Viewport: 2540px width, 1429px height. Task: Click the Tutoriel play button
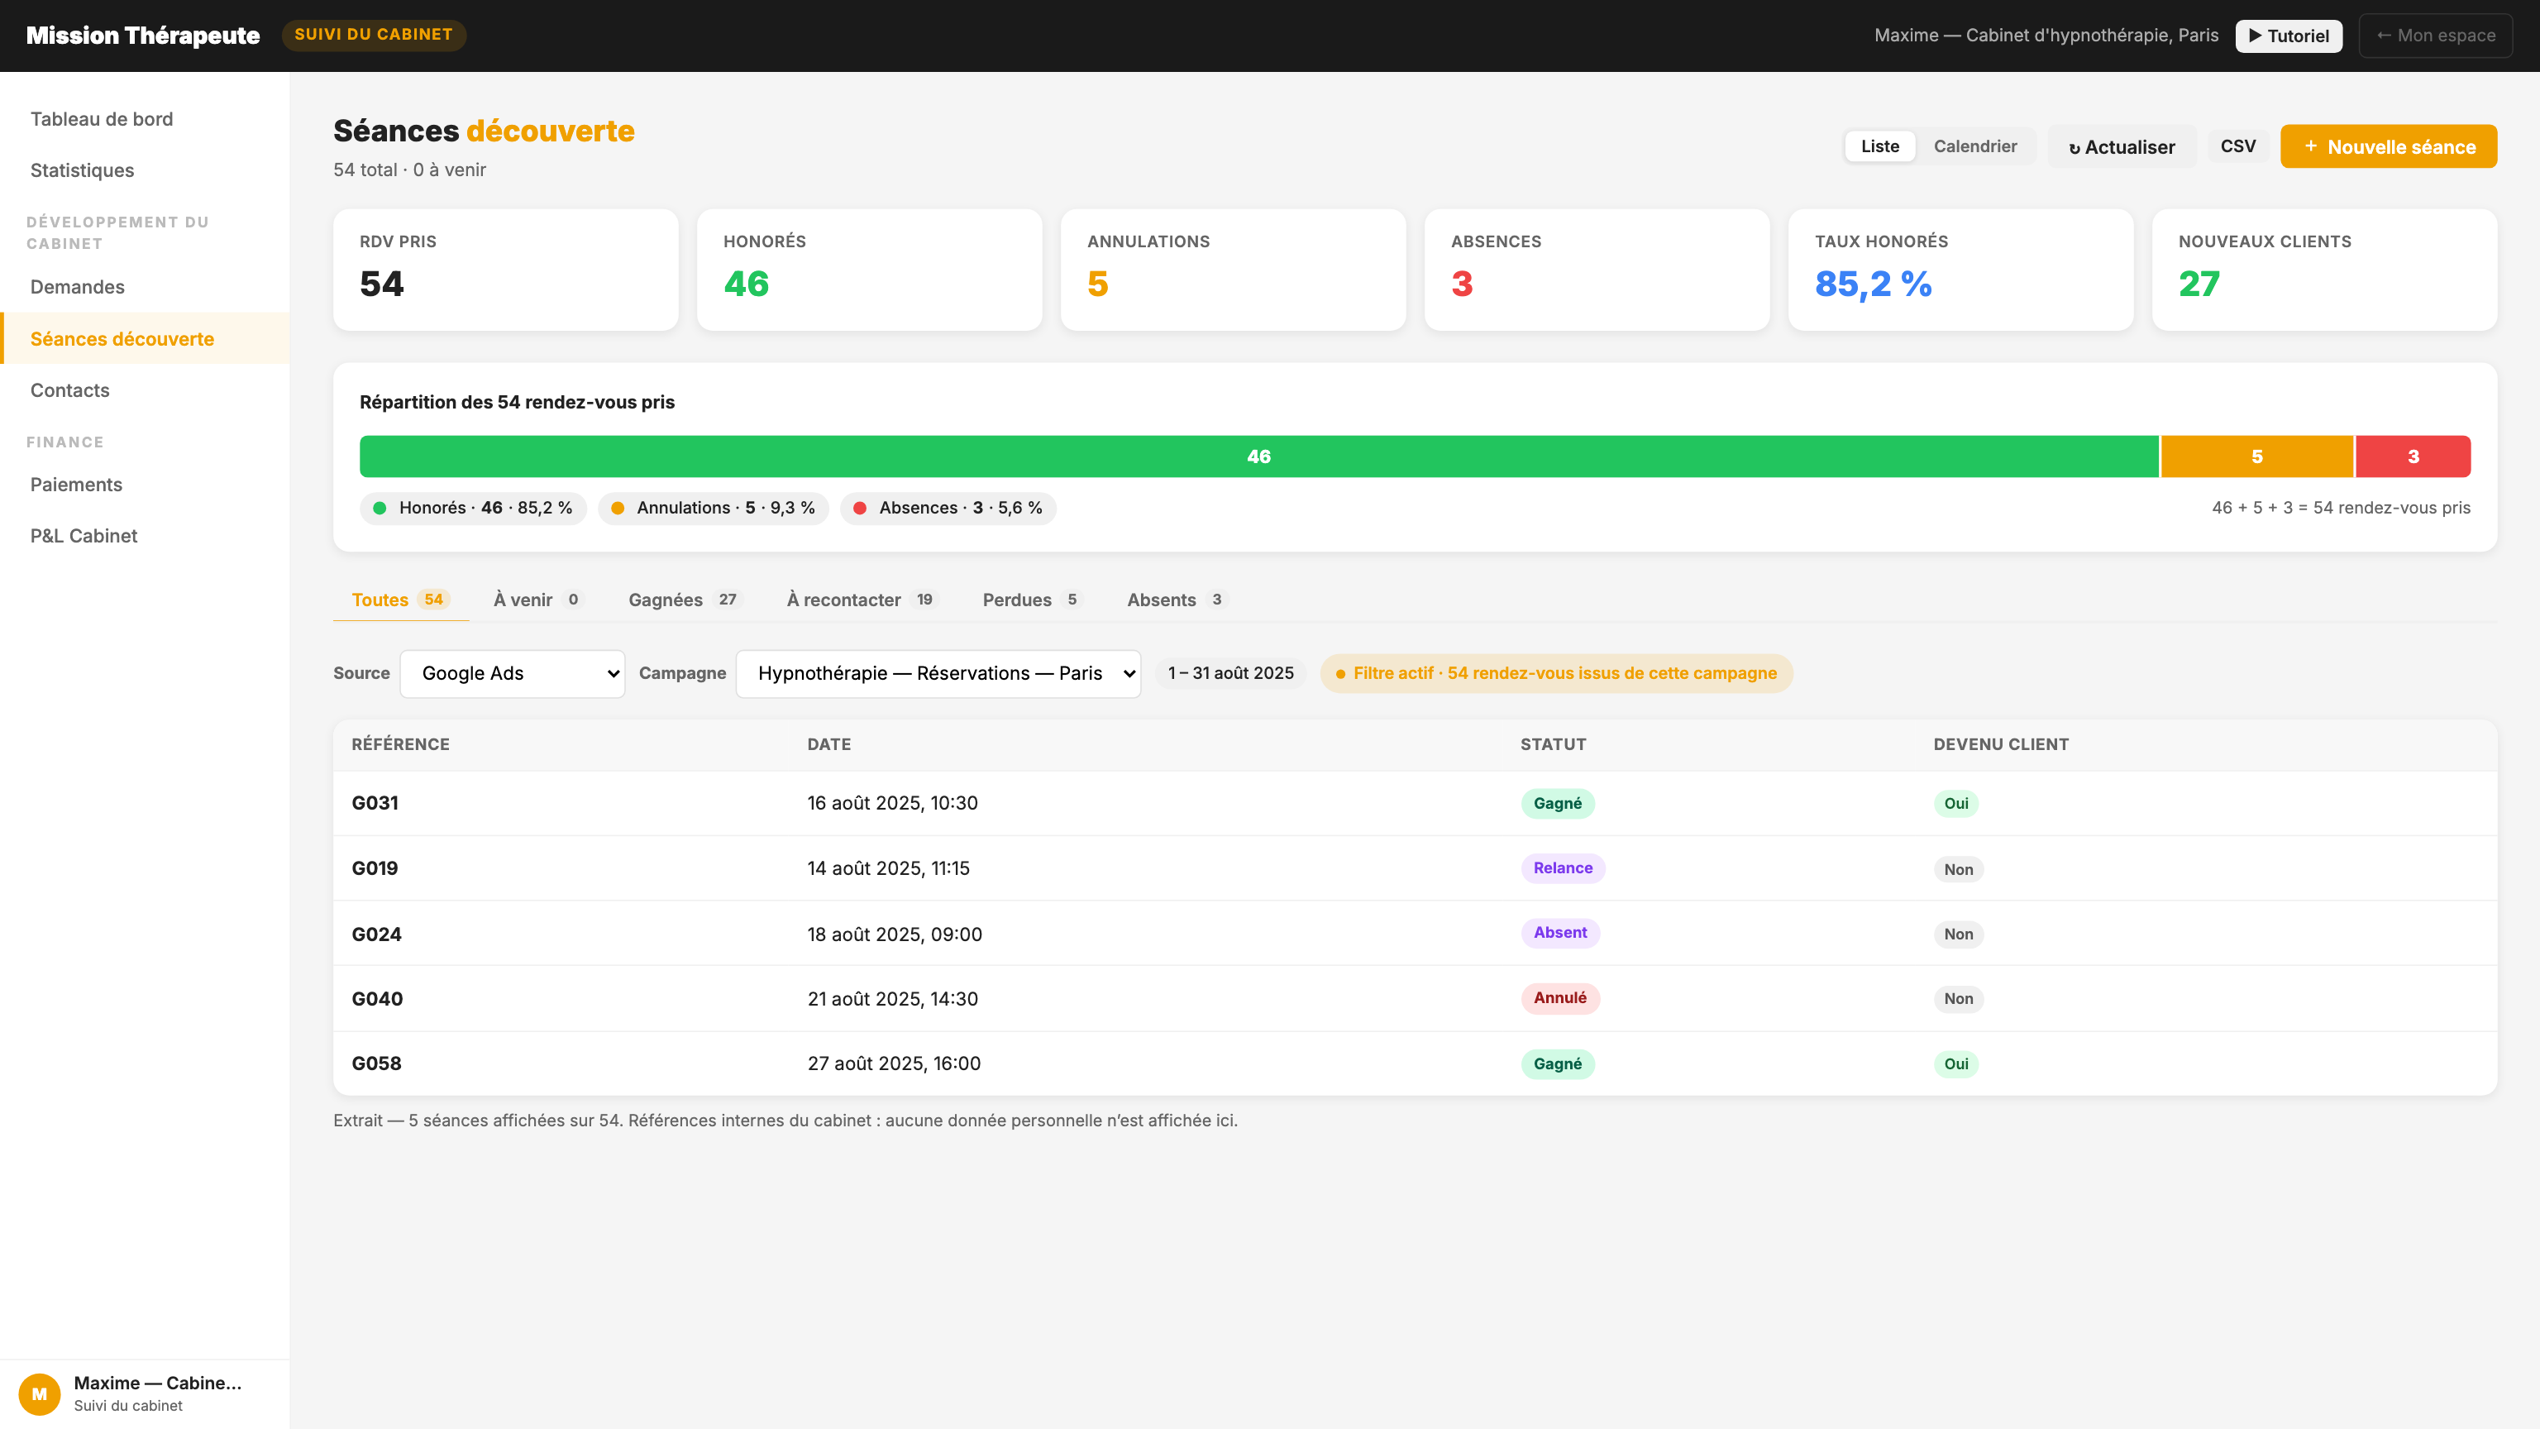pos(2288,36)
